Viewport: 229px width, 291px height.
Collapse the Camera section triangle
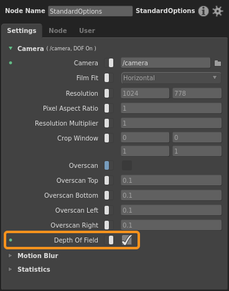tap(11, 48)
